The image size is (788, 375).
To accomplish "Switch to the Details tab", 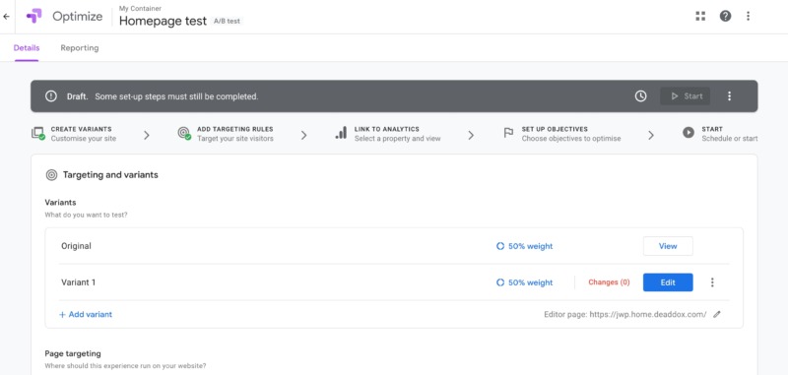I will (x=27, y=47).
